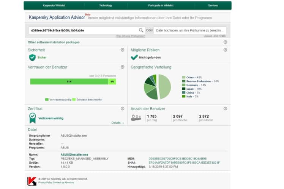Click the Nicht gefunden checkmark icon
Viewport: 284px width, 189px height.
[134, 57]
